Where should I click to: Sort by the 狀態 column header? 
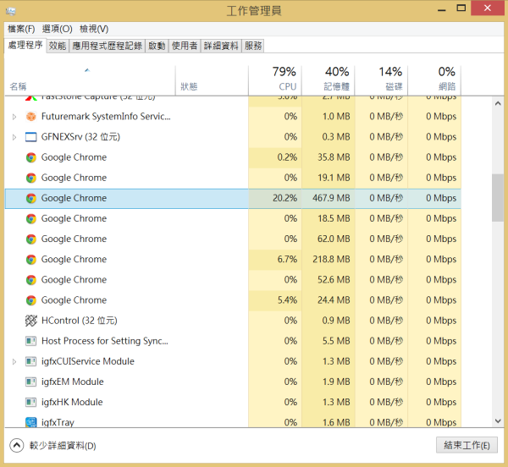pyautogui.click(x=212, y=80)
